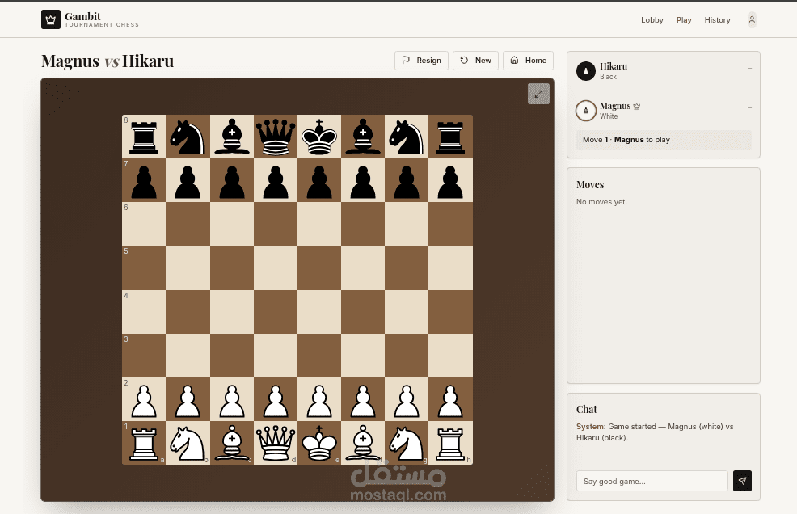
Task: Open fullscreen view of the chess board
Action: click(538, 94)
